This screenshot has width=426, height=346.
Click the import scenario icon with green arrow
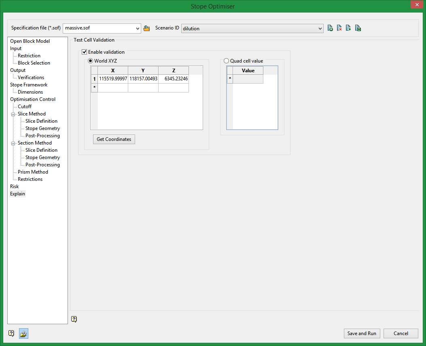[348, 28]
